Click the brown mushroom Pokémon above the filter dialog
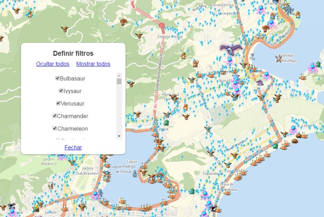Viewport: 324px width, 217px height. 124,22
